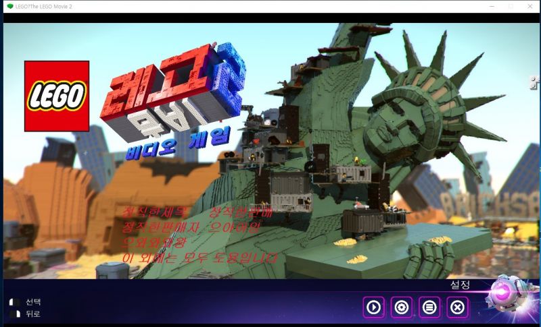Click the green app icon in the title bar
Image resolution: width=541 pixels, height=327 pixels.
click(10, 6)
